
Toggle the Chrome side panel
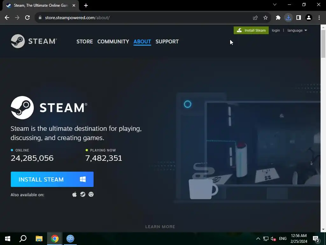(x=299, y=18)
